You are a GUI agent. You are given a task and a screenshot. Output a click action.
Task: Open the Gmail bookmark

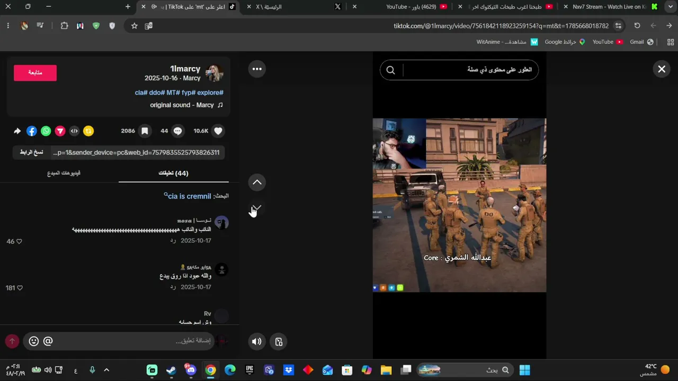(x=641, y=42)
